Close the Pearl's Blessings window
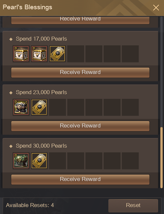 [156, 8]
